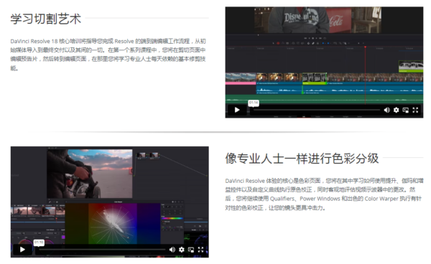The width and height of the screenshot is (431, 264).
Task: Click the heading 学习切割艺术
Action: pos(46,19)
